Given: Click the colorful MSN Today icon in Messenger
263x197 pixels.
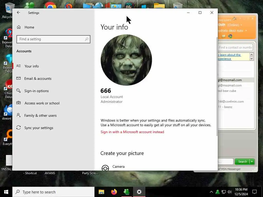Looking at the screenshot, I should pos(230,36).
